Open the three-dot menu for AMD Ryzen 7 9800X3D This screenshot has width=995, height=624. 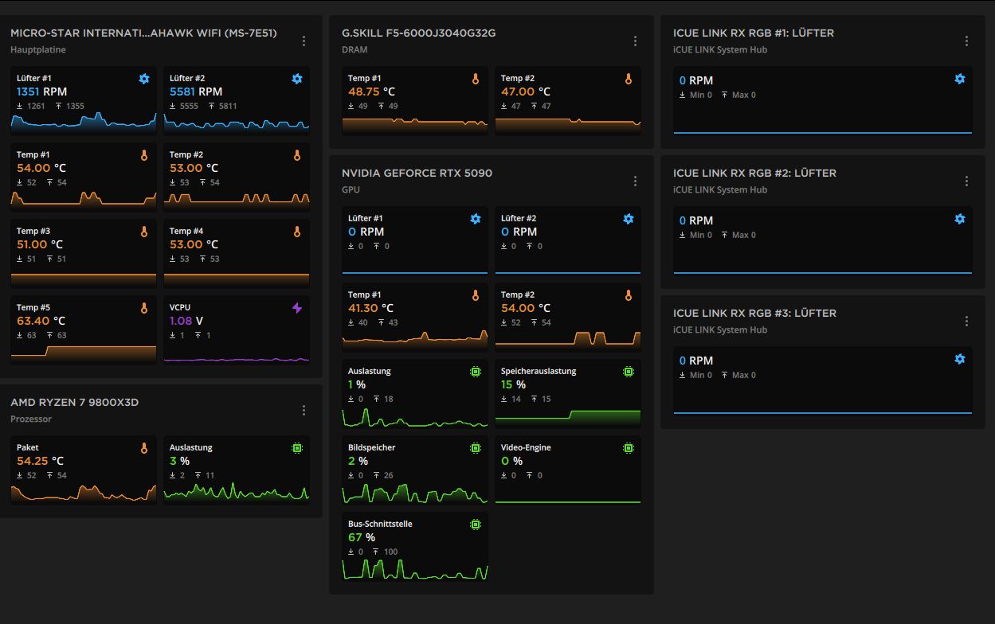tap(304, 411)
